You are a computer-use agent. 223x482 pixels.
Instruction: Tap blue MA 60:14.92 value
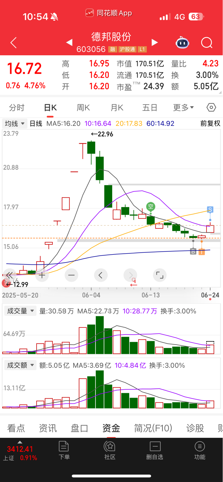point(160,124)
